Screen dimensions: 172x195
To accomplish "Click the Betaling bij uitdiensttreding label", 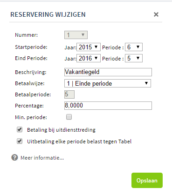I will click(61, 130).
